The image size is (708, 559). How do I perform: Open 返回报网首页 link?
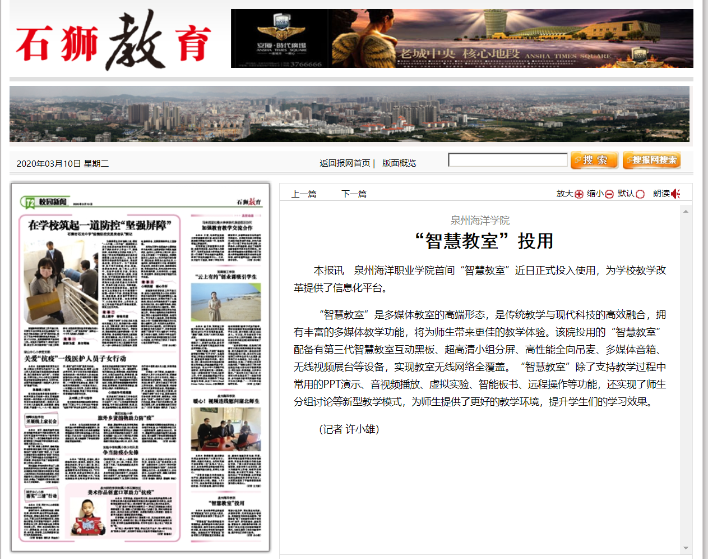click(345, 163)
